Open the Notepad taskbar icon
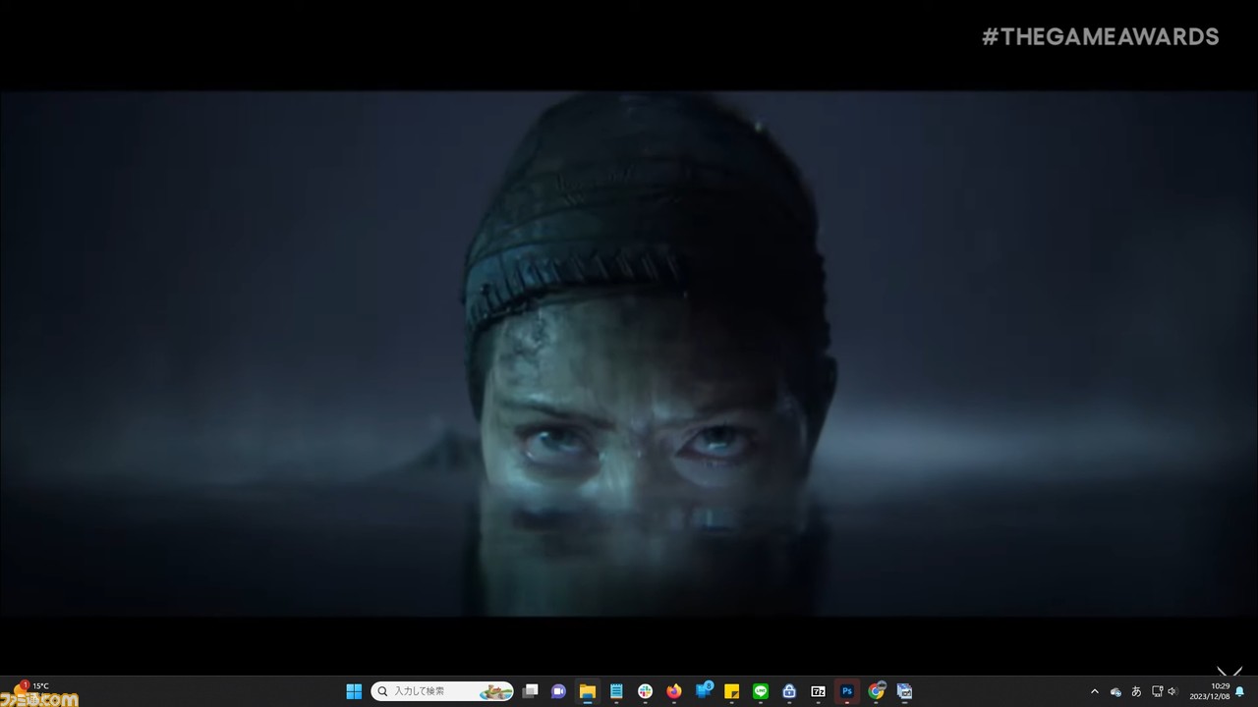This screenshot has width=1258, height=707. pyautogui.click(x=616, y=691)
